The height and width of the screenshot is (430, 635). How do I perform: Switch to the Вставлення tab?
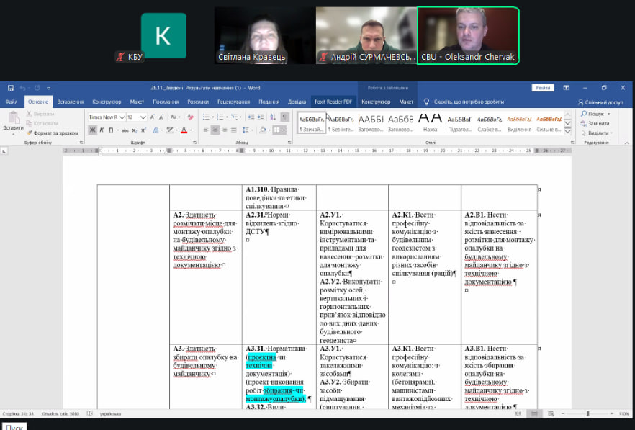pos(70,102)
